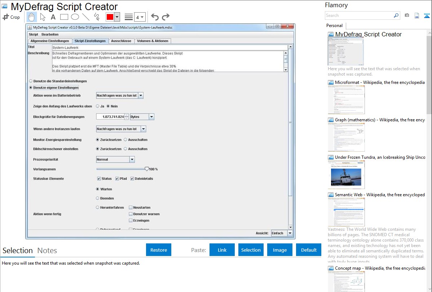
Task: Open the Bearbeiten menu
Action: point(50,35)
